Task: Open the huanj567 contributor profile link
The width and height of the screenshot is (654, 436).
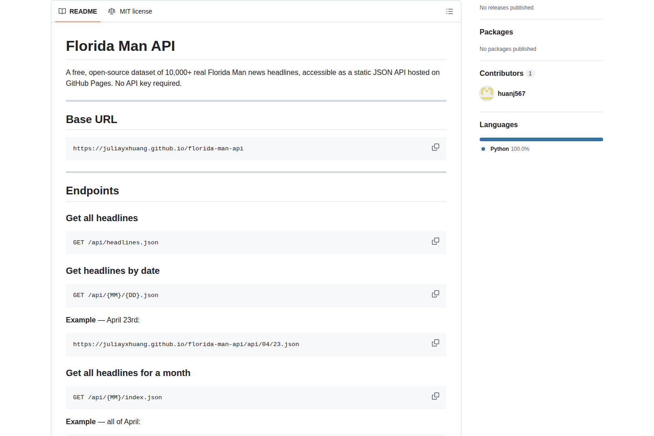Action: pyautogui.click(x=511, y=94)
